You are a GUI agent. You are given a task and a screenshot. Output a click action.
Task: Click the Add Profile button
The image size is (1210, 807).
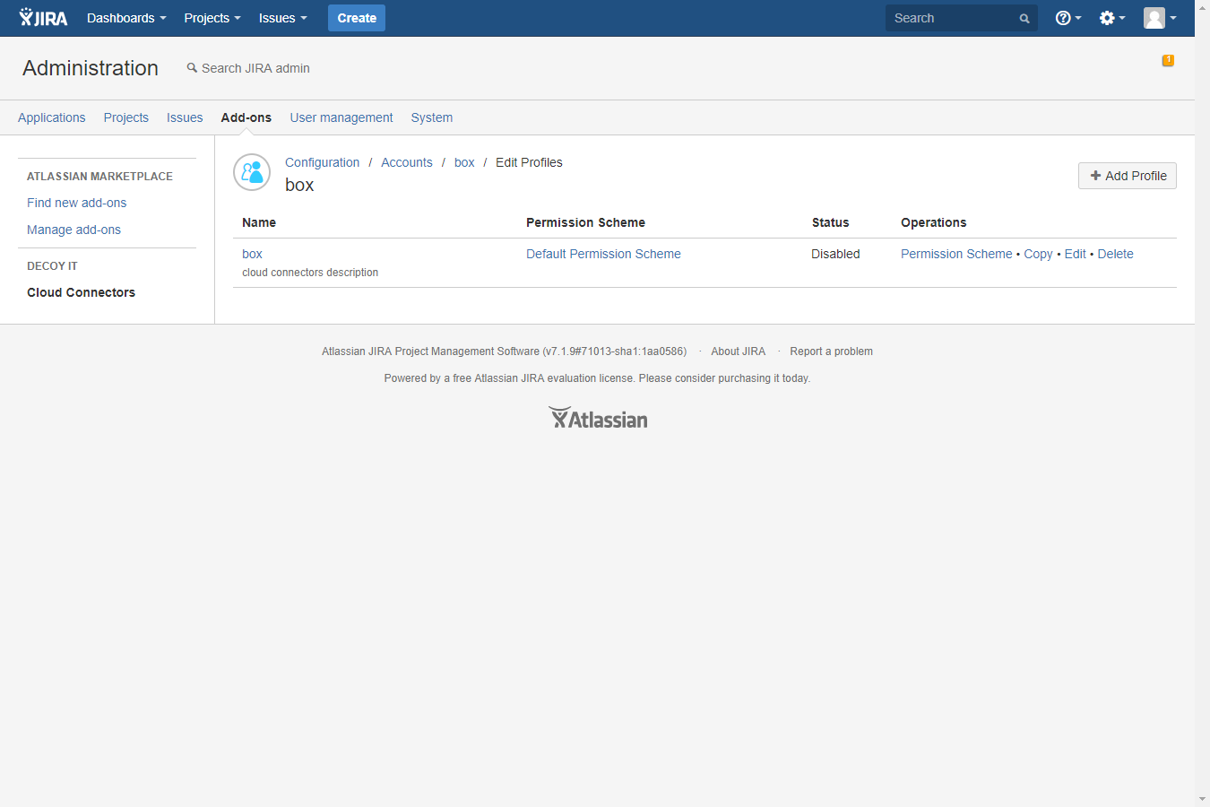click(1128, 176)
